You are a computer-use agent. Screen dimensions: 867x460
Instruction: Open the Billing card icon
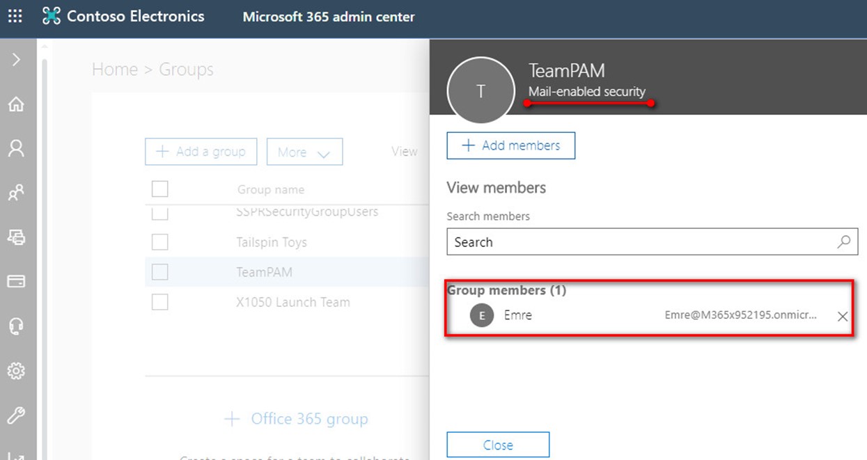click(x=16, y=281)
